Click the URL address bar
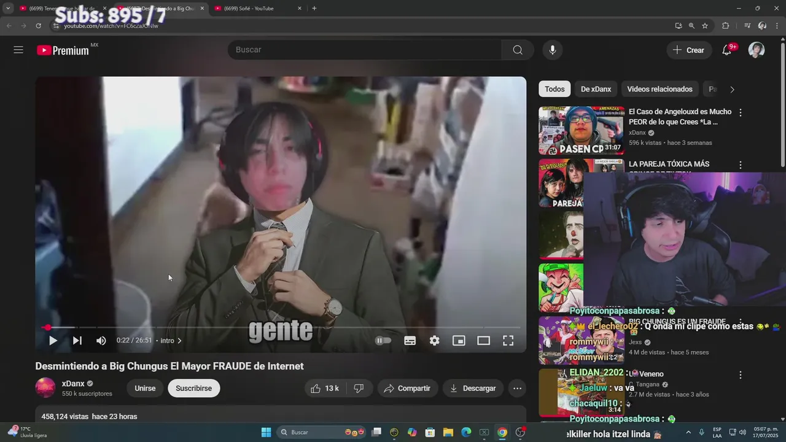Image resolution: width=786 pixels, height=442 pixels. [x=362, y=26]
